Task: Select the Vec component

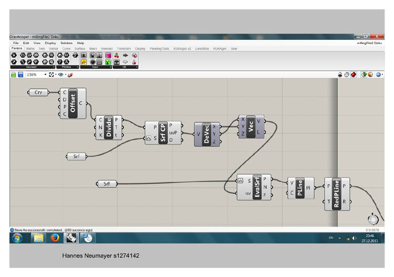Action: coord(251,127)
